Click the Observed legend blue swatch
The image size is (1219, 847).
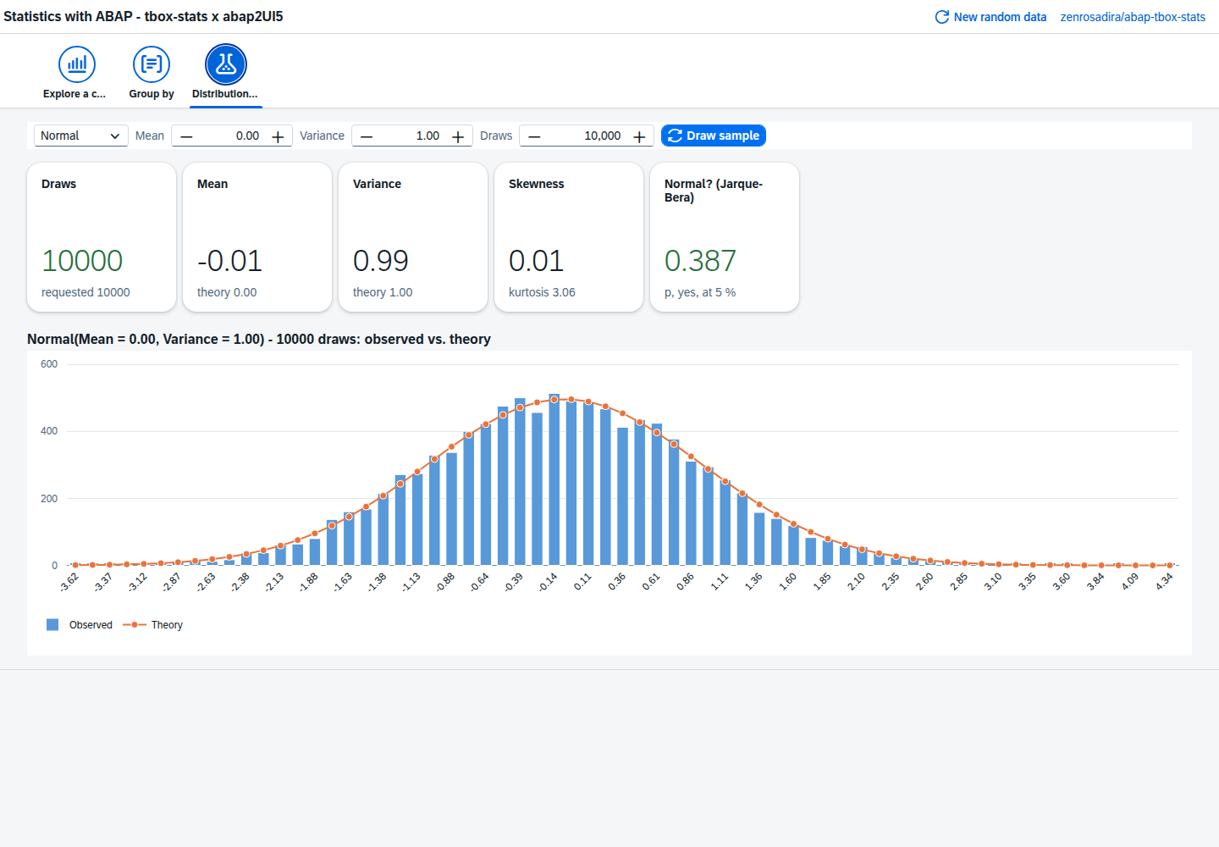(x=52, y=625)
